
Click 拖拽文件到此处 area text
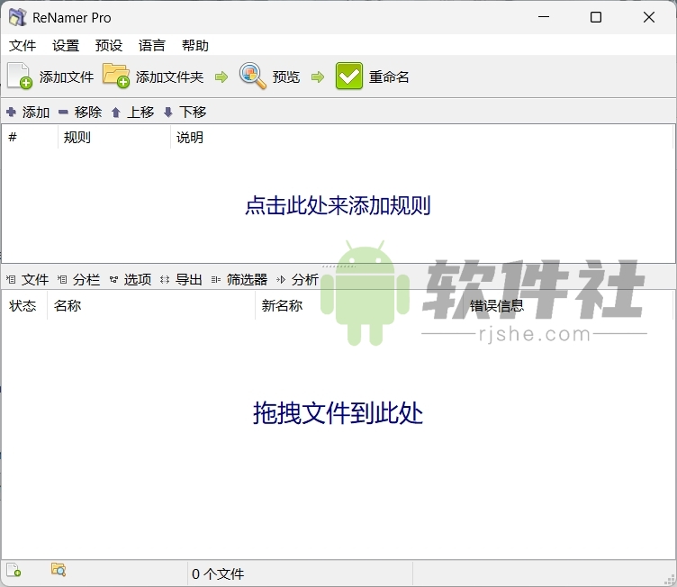tap(338, 413)
